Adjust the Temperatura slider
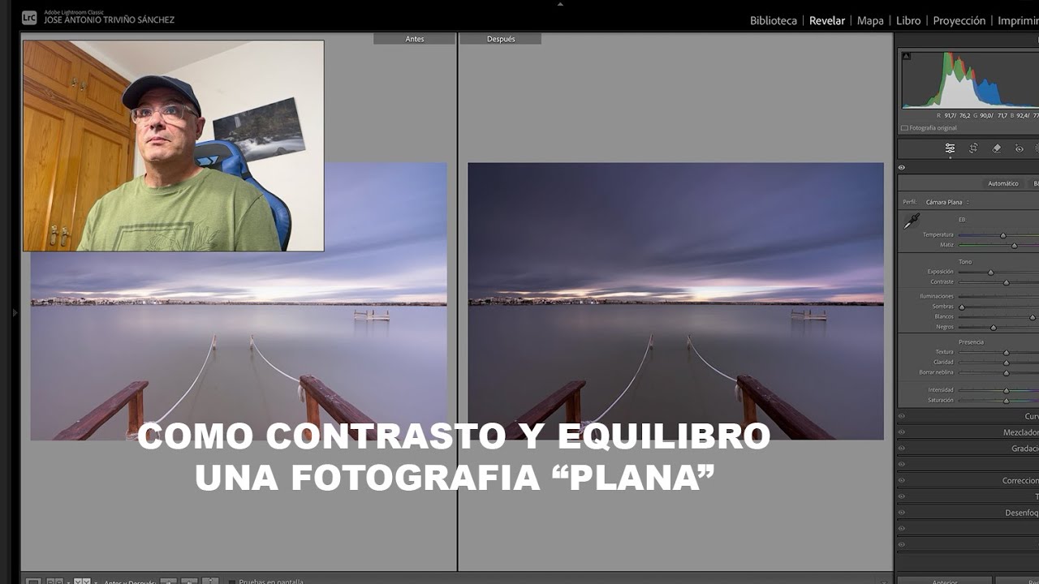Viewport: 1039px width, 584px height. (1002, 235)
